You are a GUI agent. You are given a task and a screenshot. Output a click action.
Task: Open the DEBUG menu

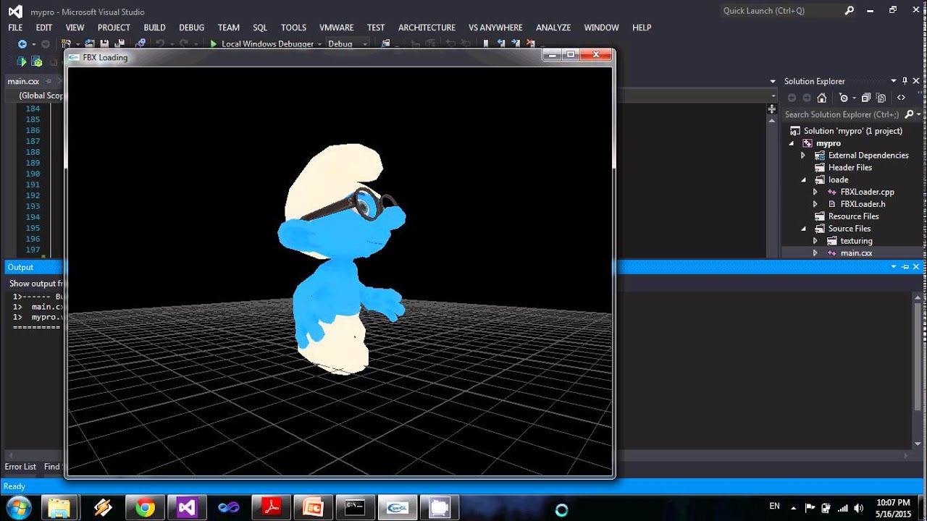191,27
